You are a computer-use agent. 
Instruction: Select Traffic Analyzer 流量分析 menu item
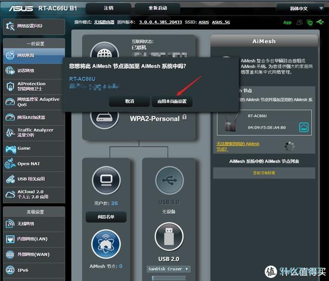coord(34,133)
